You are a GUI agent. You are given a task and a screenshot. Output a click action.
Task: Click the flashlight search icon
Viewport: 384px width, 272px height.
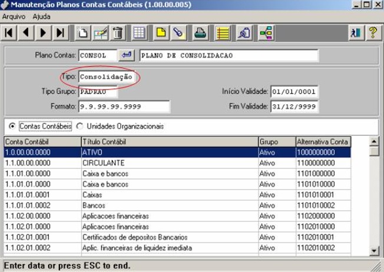[178, 32]
